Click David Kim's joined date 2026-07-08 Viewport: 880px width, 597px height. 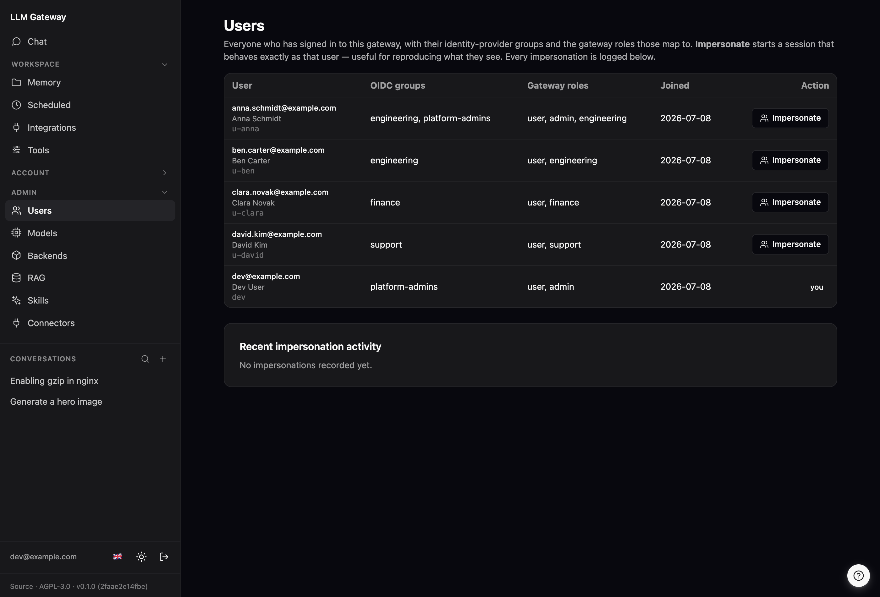point(685,244)
